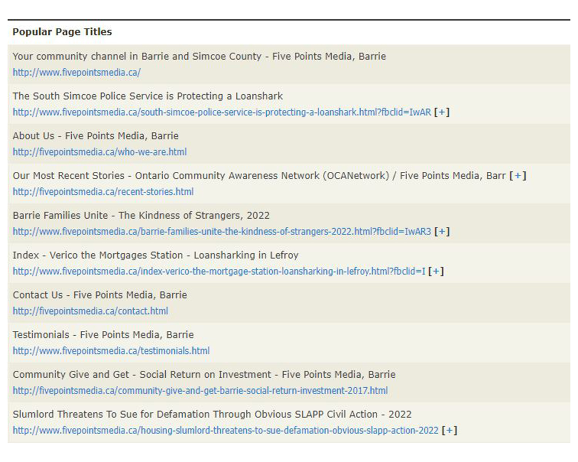578x462 pixels.
Task: Expand the barrie-families-unite URL with [+]
Action: pos(442,231)
